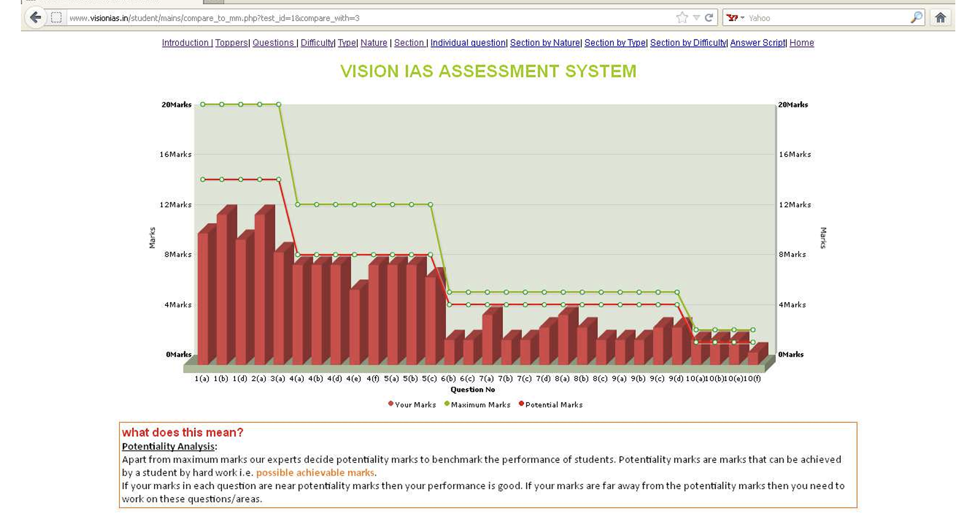Select the Your Marks bar for question 7(a)

pos(492,335)
